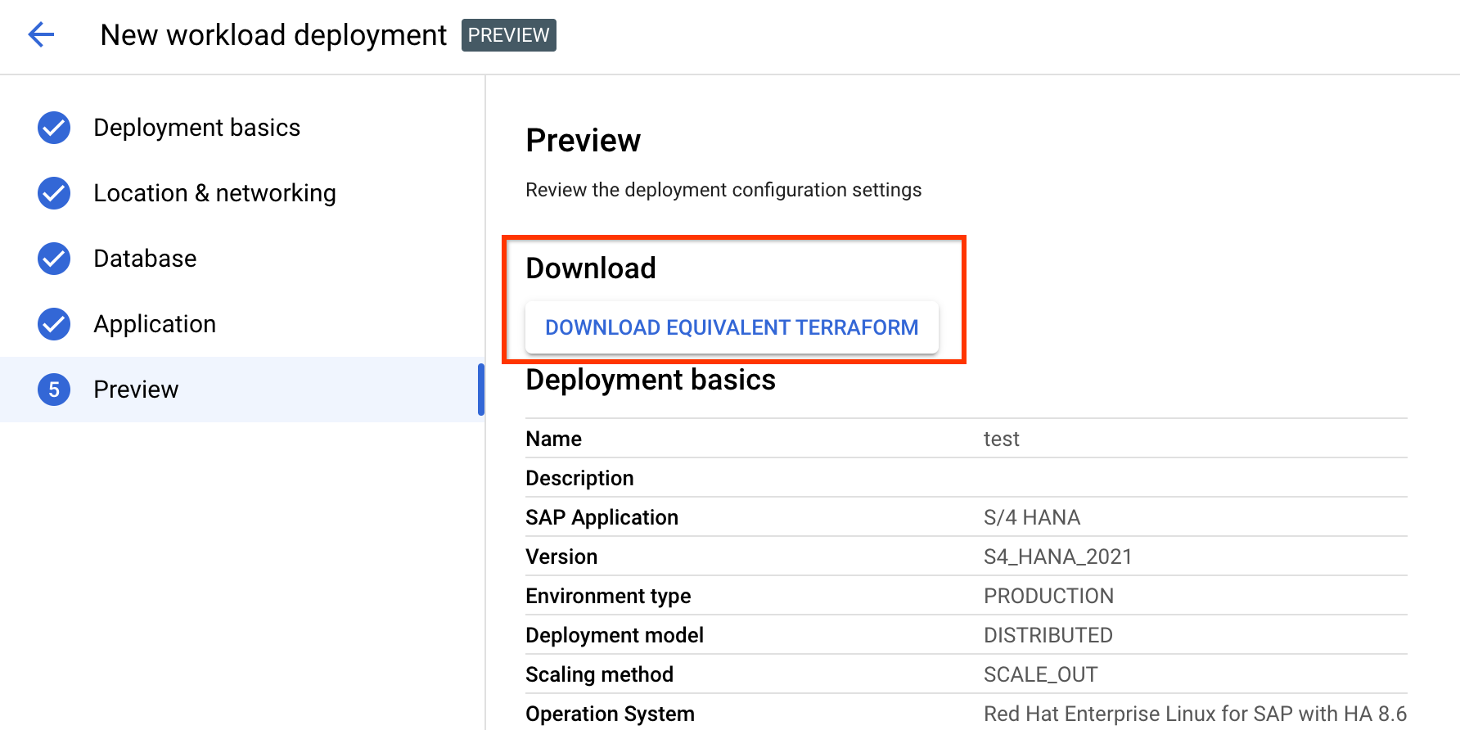Click the SCALE_OUT scaling method value
Viewport: 1460px width, 730px height.
1040,675
